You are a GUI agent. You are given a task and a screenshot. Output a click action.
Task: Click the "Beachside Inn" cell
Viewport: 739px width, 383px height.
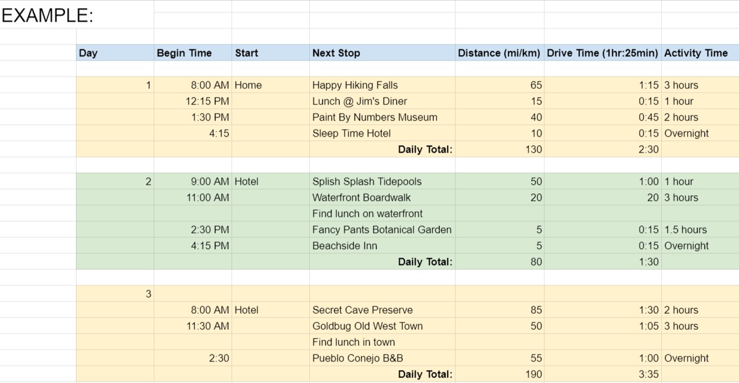coord(382,246)
